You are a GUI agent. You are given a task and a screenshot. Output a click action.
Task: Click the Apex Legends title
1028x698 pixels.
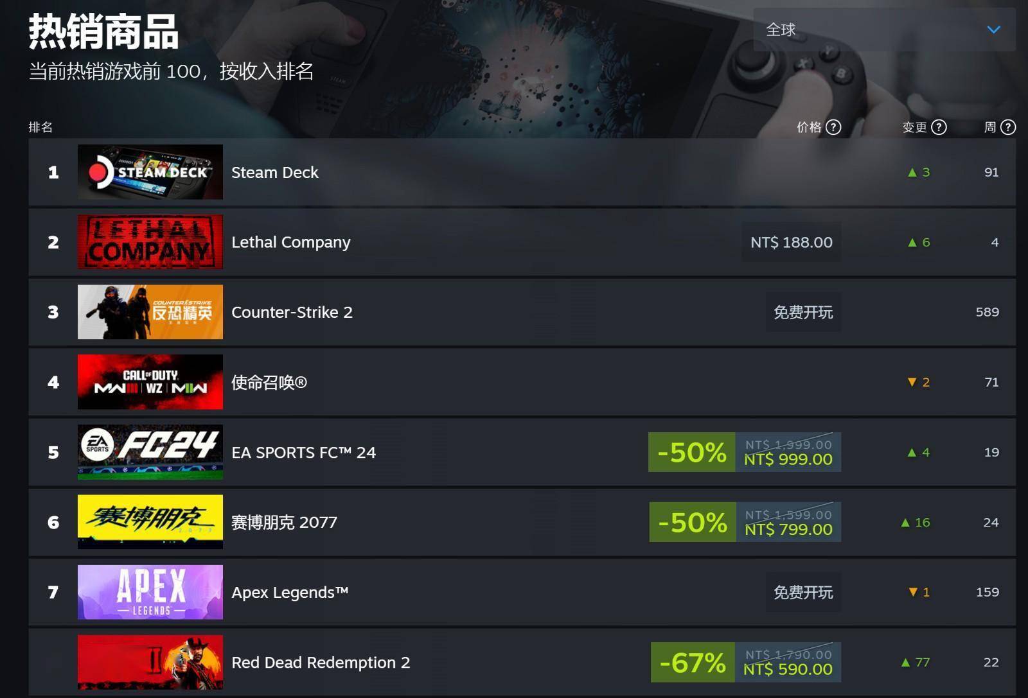[x=290, y=592]
